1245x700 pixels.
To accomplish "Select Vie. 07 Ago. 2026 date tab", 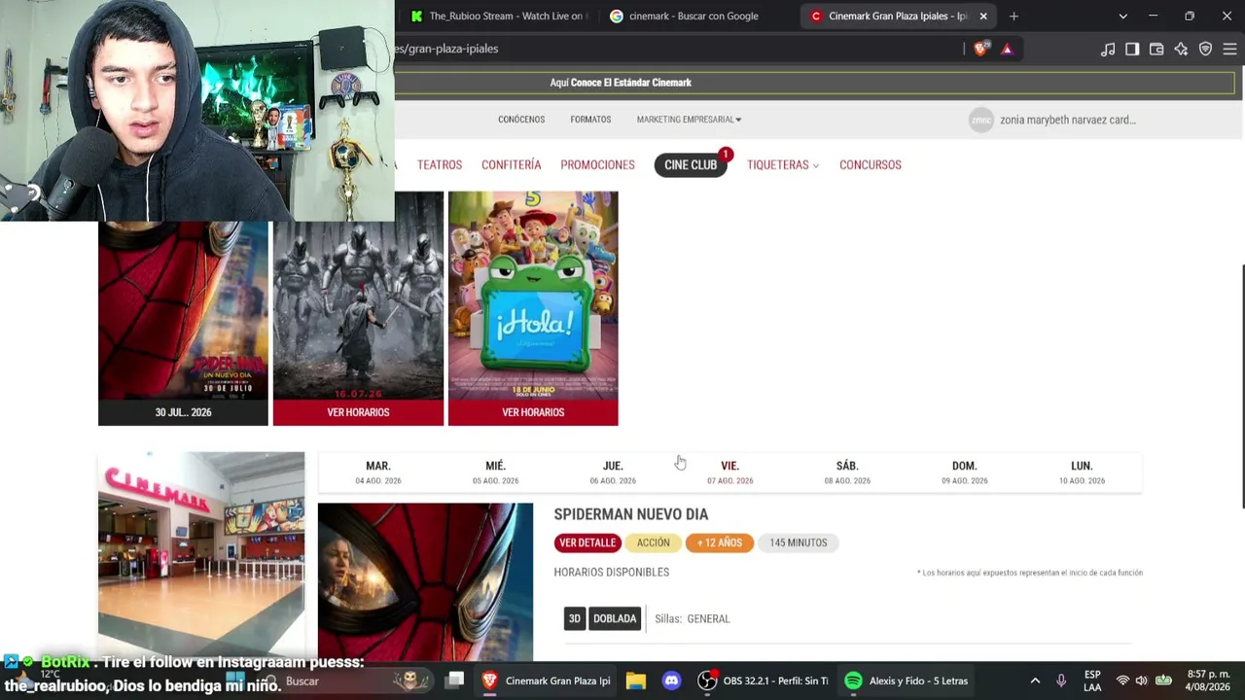I will click(x=729, y=472).
